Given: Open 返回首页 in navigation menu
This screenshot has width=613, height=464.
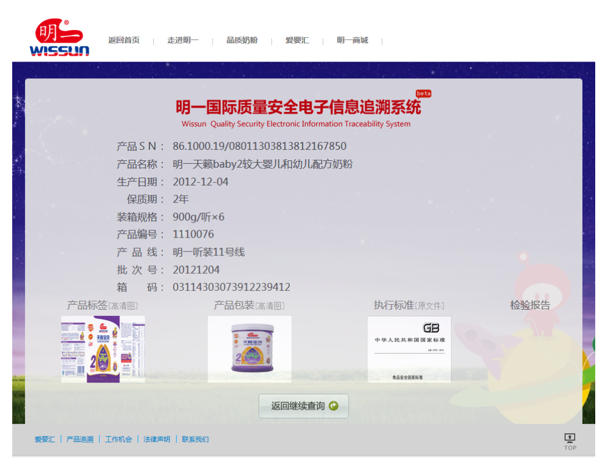Looking at the screenshot, I should click(x=124, y=41).
